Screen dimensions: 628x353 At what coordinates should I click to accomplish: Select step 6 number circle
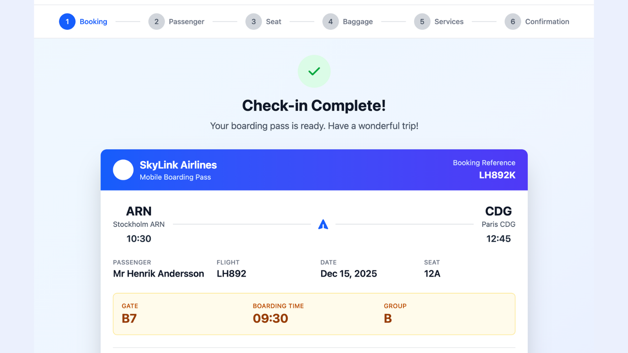[x=513, y=22]
